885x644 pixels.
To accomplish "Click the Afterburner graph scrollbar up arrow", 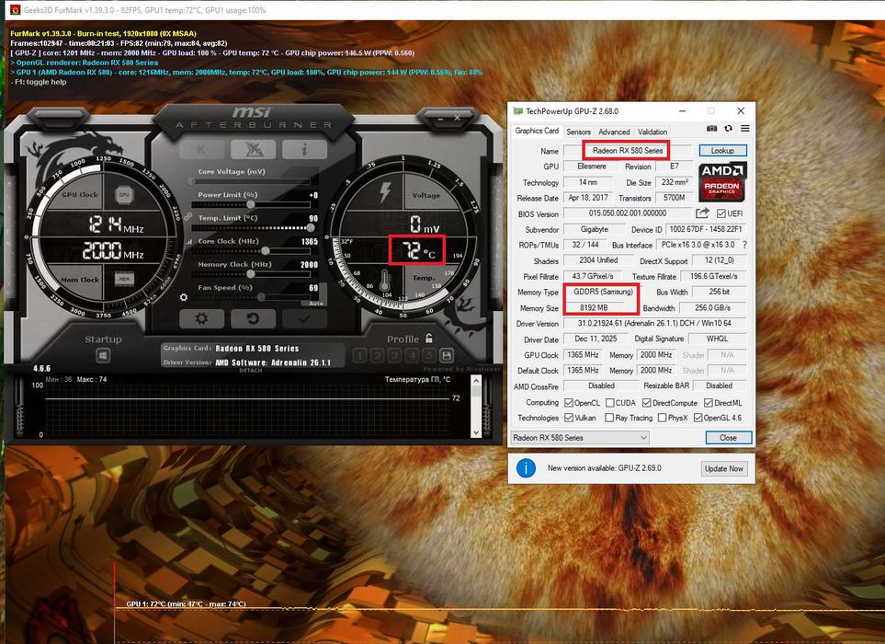I will (476, 381).
